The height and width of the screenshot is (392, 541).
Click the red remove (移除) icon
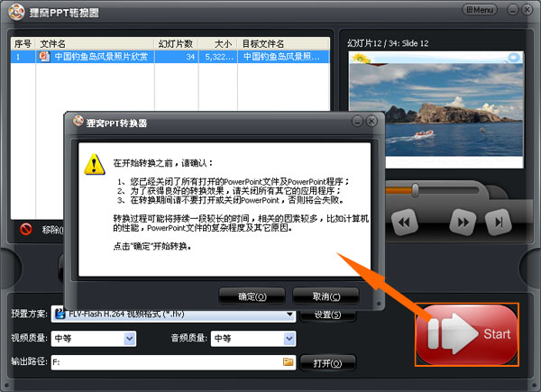[26, 229]
